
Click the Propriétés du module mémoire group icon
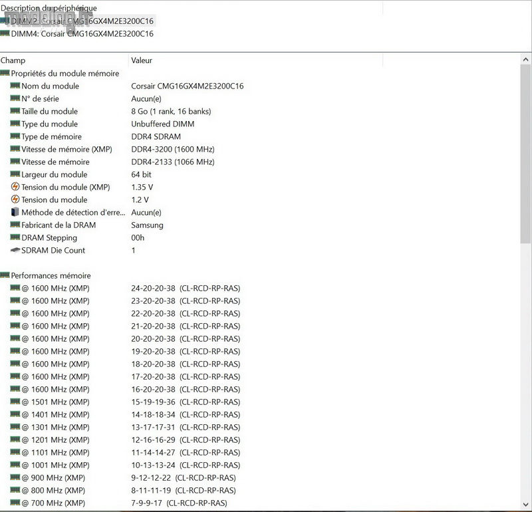click(5, 72)
